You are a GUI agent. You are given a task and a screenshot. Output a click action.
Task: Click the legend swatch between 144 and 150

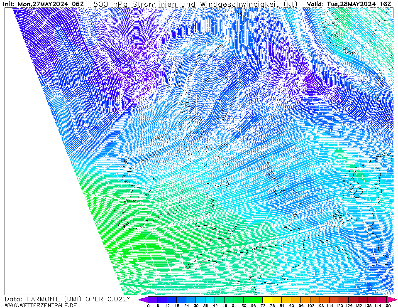[382, 300]
